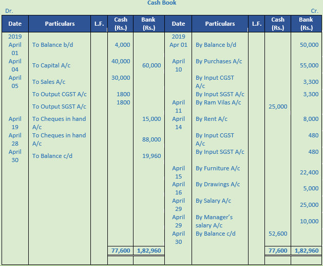Viewport: 323px width, 266px height.
Task: Click 'April 16' date entry
Action: pyautogui.click(x=178, y=188)
